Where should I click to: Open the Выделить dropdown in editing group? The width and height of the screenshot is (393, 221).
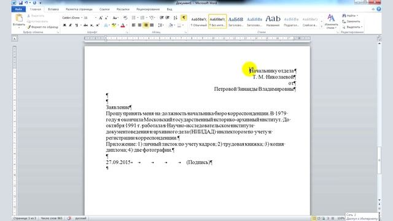352,27
